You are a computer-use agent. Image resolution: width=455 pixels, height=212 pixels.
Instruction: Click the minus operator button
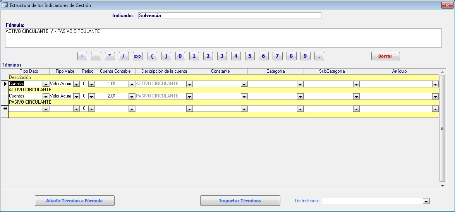pos(96,56)
